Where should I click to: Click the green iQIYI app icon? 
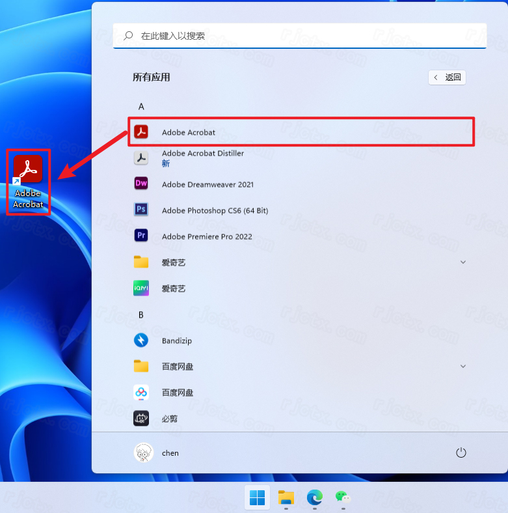[x=141, y=288]
